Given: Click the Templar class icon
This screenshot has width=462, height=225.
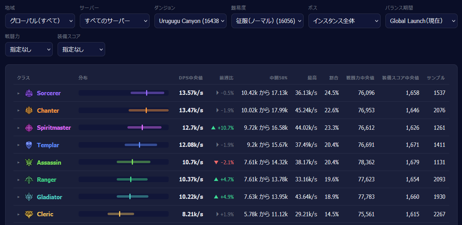Looking at the screenshot, I should 29,145.
